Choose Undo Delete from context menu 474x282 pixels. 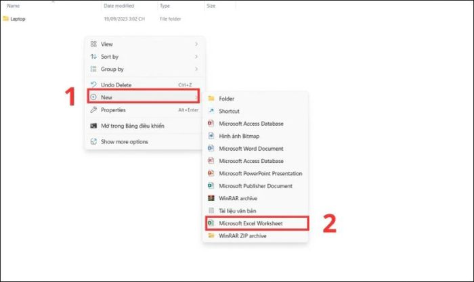(x=143, y=85)
